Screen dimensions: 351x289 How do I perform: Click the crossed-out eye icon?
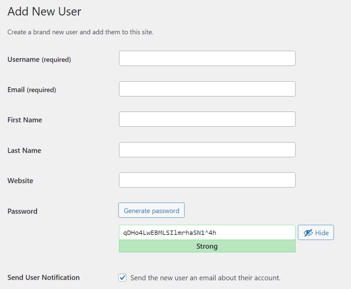coord(308,233)
